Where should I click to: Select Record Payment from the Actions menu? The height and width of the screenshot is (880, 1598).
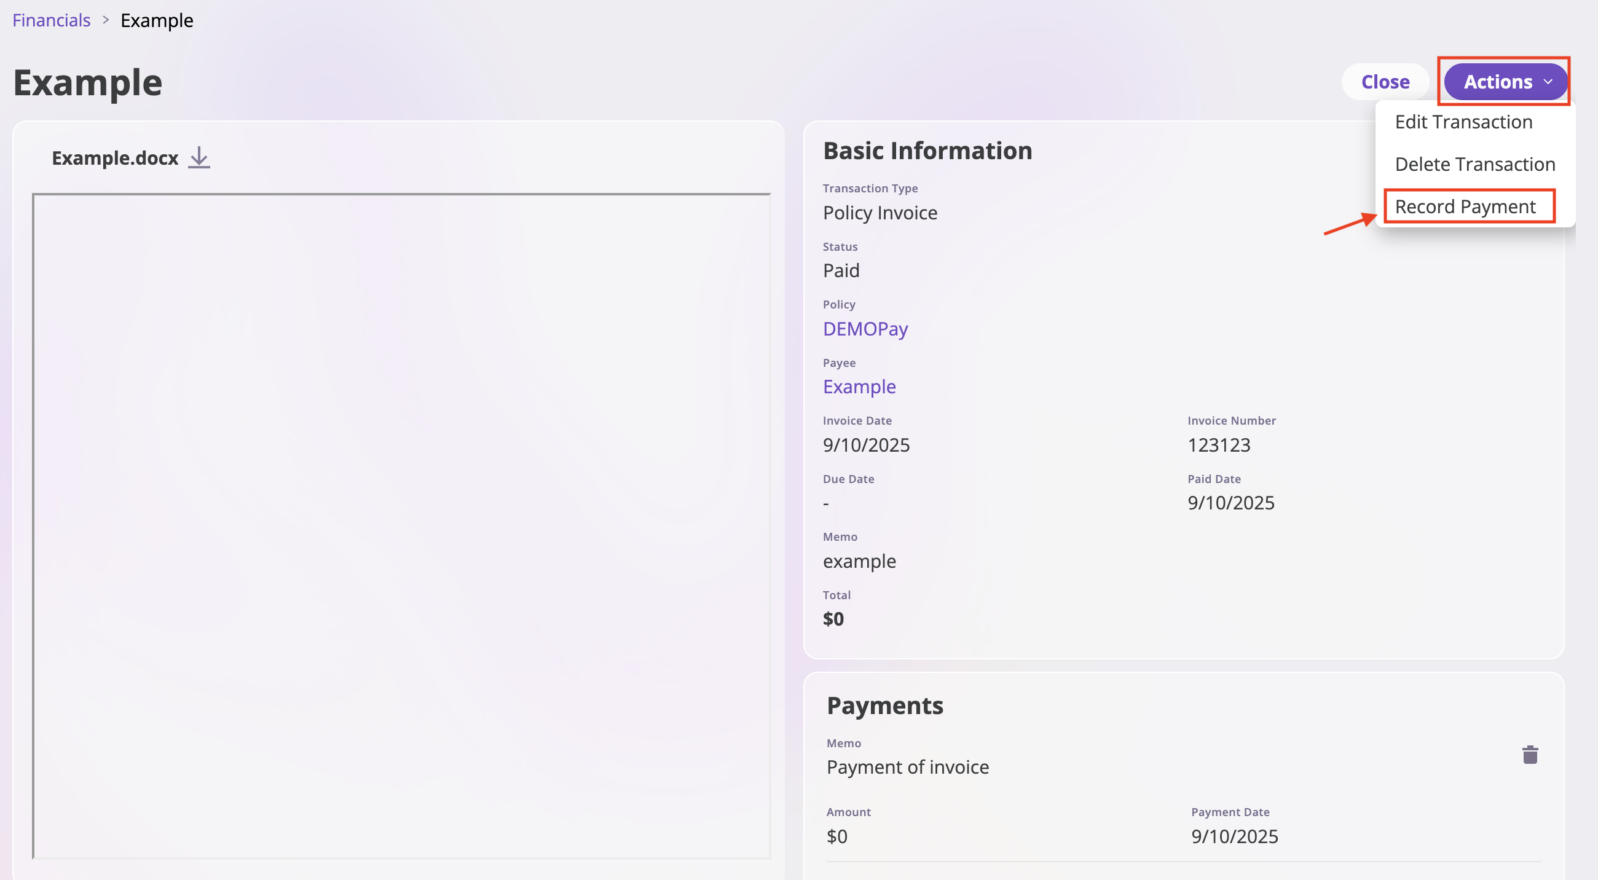(1470, 206)
